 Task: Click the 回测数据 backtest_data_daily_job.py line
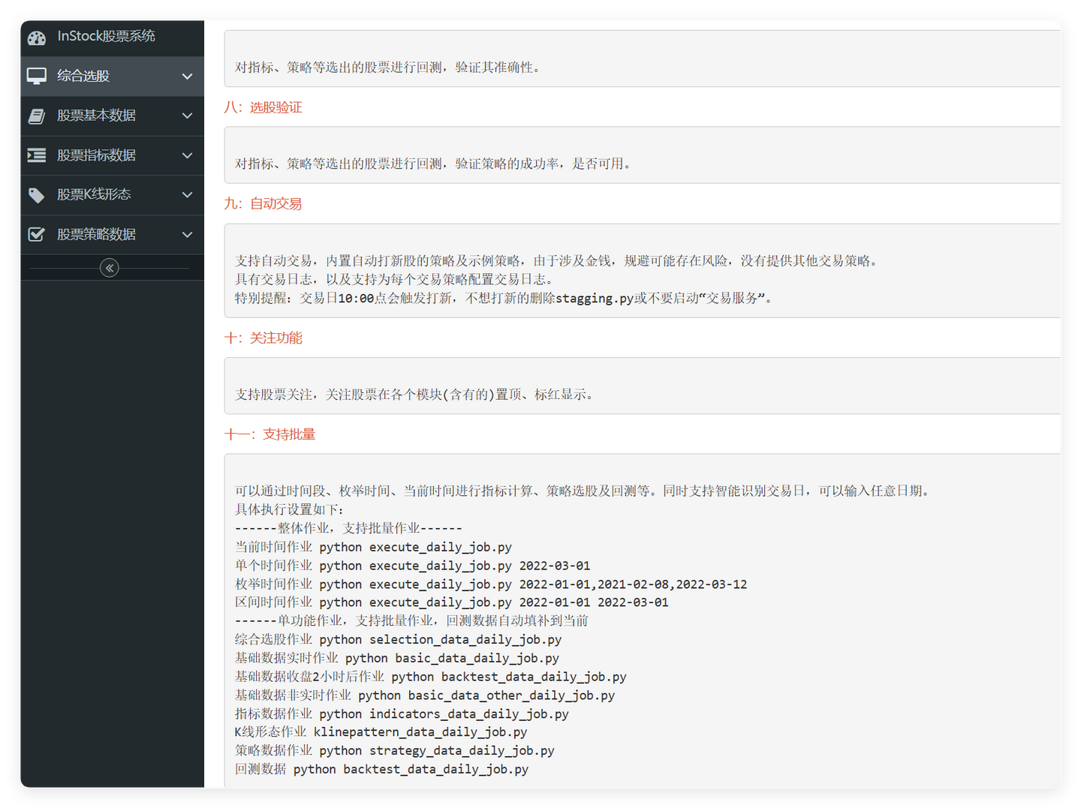click(x=382, y=770)
